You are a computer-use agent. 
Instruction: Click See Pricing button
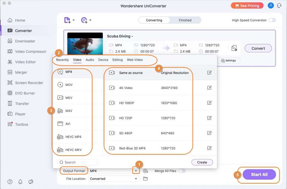click(x=247, y=6)
